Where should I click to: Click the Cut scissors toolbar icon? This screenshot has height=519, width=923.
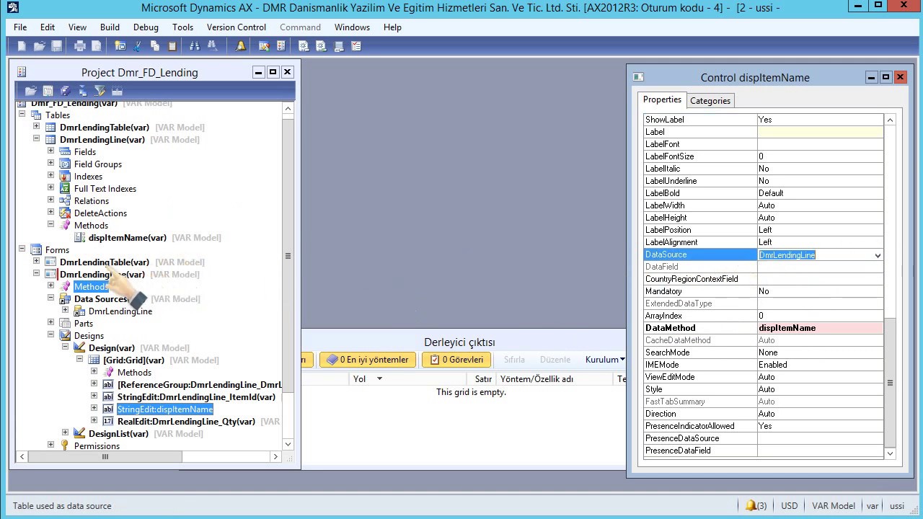[137, 46]
